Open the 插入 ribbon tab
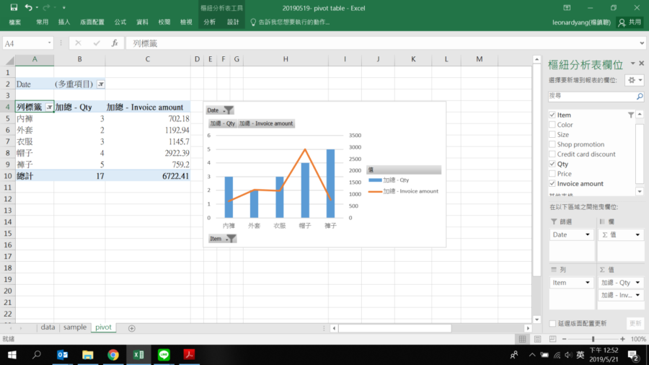 [64, 22]
